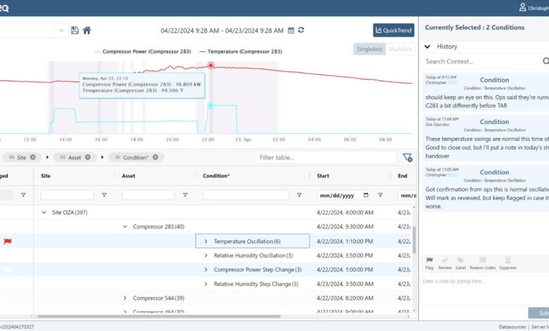
Task: Sort by the Site column header
Action: click(x=46, y=176)
